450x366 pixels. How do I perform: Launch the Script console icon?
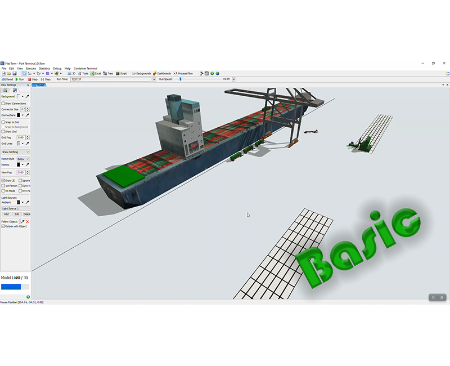[121, 73]
